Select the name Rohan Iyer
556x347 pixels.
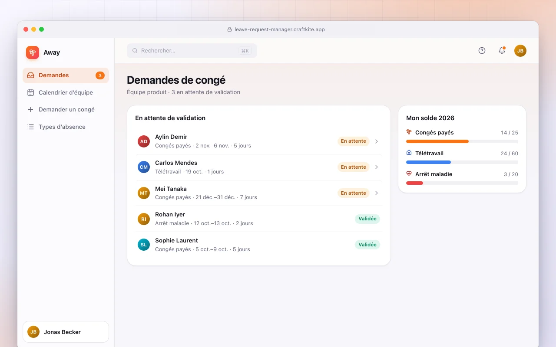170,215
